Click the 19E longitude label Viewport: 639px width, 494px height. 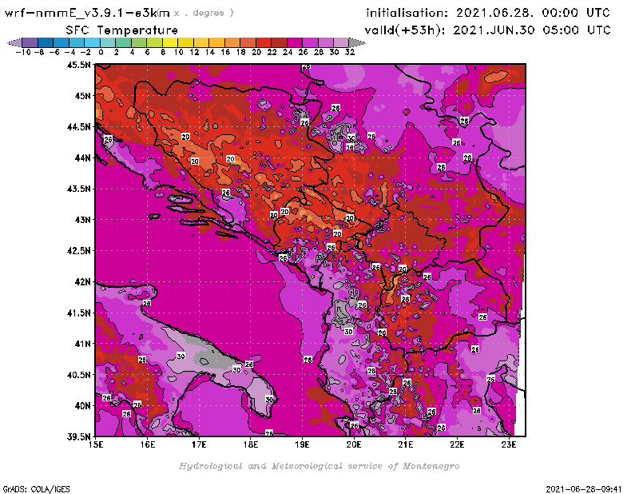(303, 444)
